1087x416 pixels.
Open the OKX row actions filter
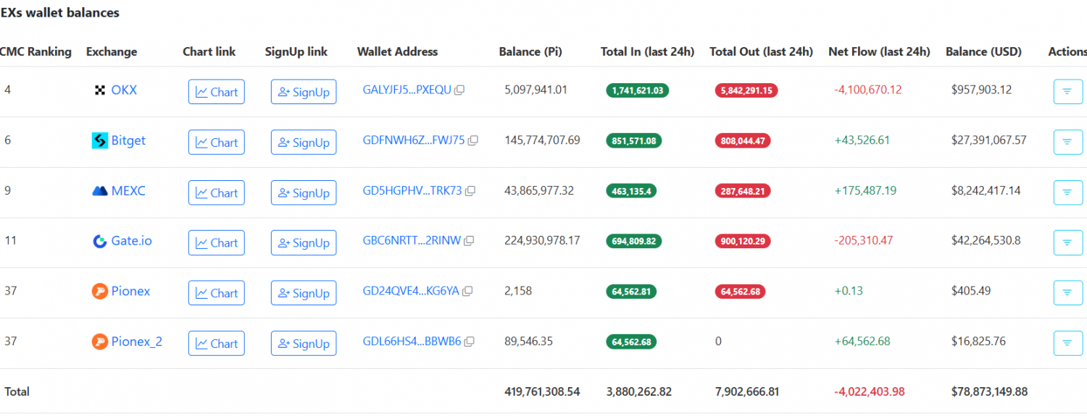[x=1067, y=92]
